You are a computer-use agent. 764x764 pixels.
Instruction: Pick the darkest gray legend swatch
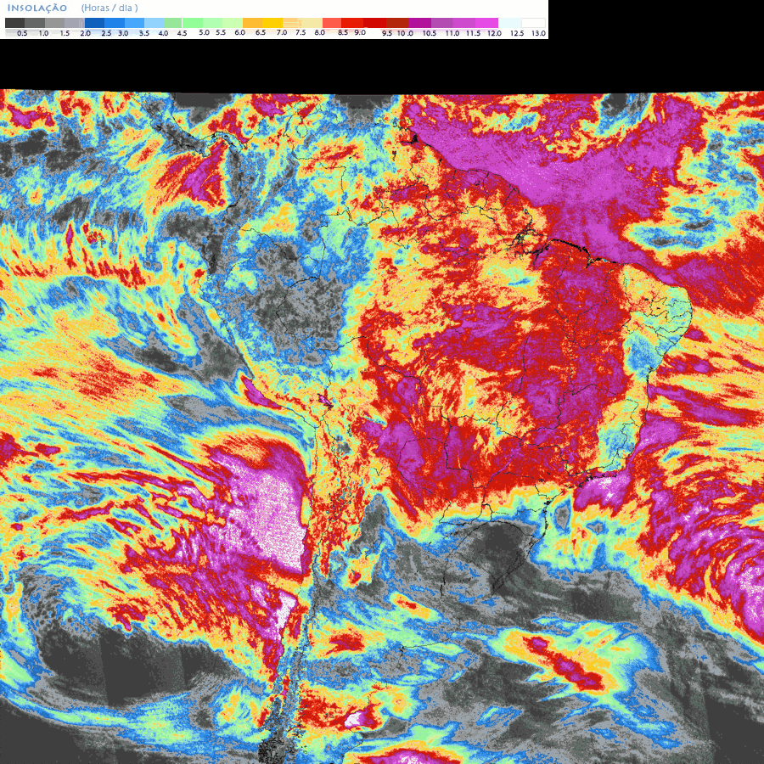(15, 23)
